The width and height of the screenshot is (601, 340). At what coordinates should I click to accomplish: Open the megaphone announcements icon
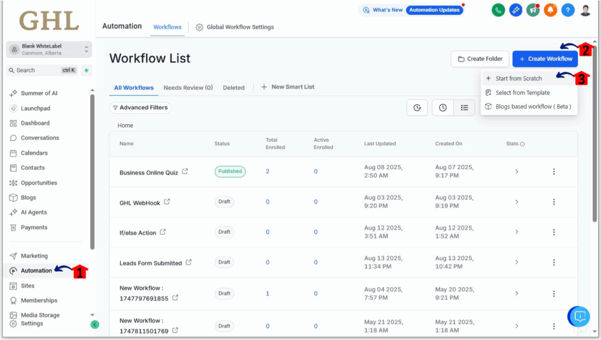click(533, 10)
